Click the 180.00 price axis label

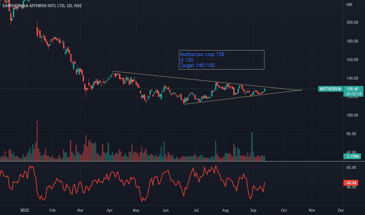tap(352, 41)
